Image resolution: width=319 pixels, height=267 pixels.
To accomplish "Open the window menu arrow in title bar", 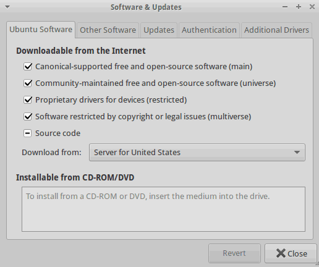I will click(x=7, y=7).
